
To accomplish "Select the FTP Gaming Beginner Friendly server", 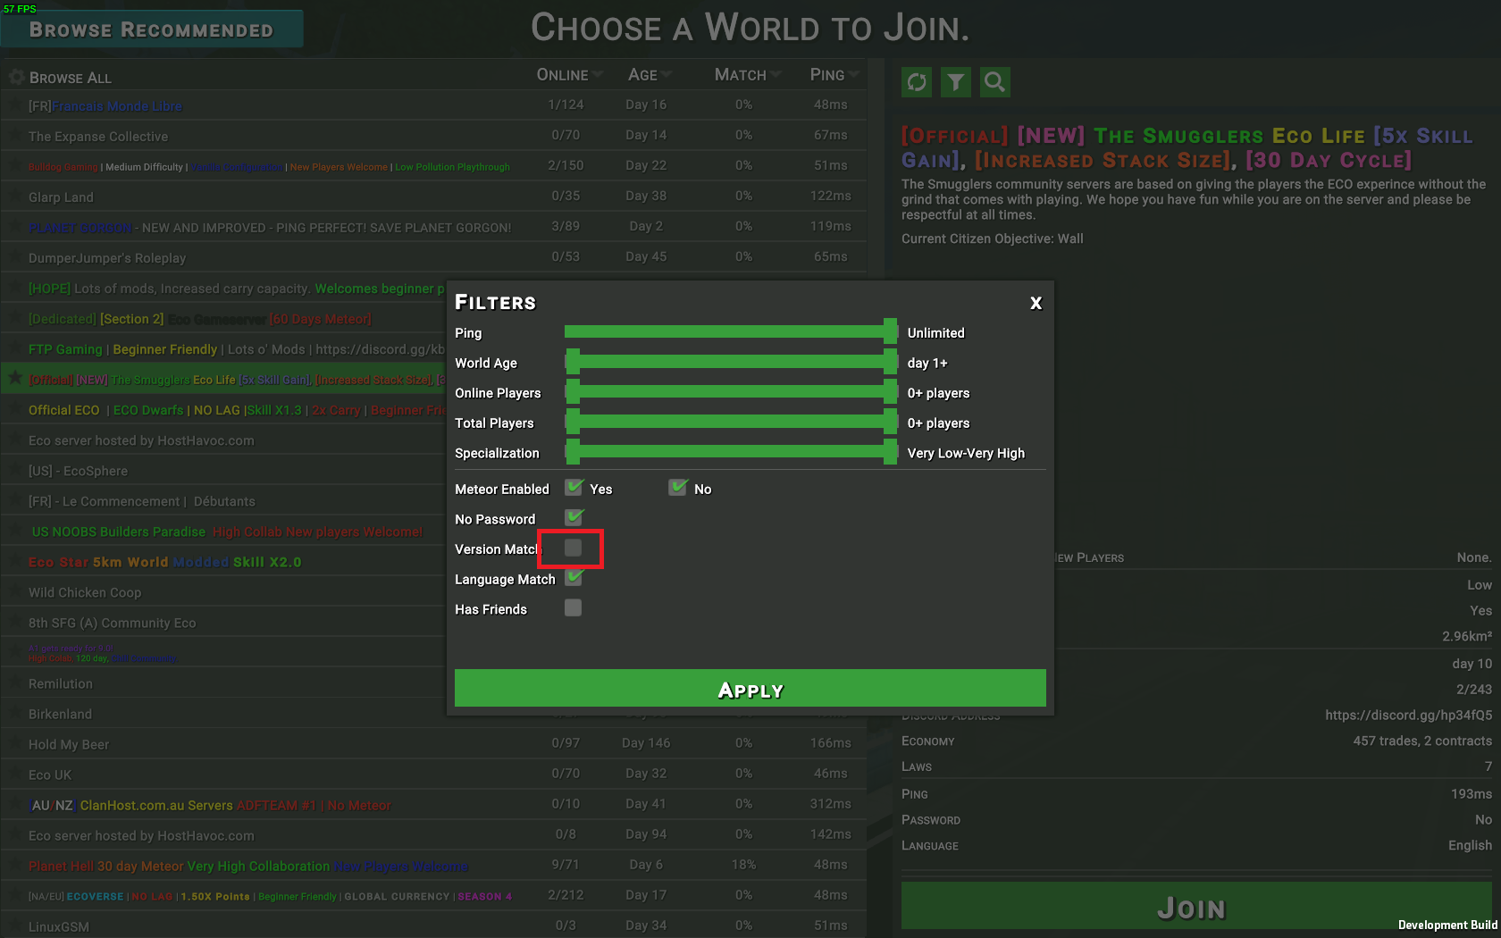I will (224, 349).
